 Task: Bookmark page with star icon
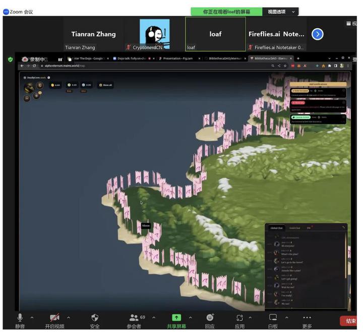285,66
